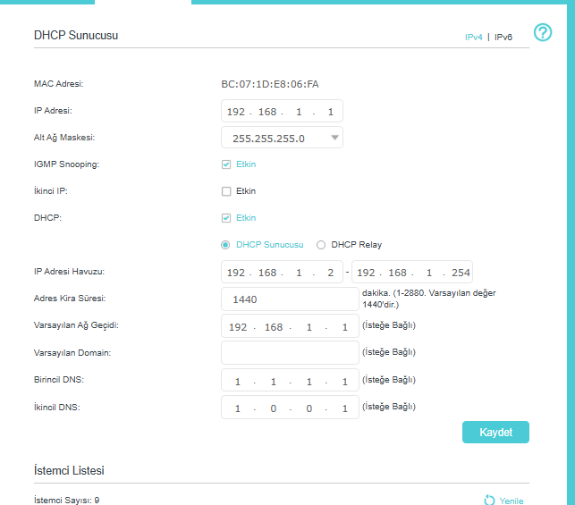Click the IP Adresi input field
The width and height of the screenshot is (575, 505).
click(x=282, y=111)
